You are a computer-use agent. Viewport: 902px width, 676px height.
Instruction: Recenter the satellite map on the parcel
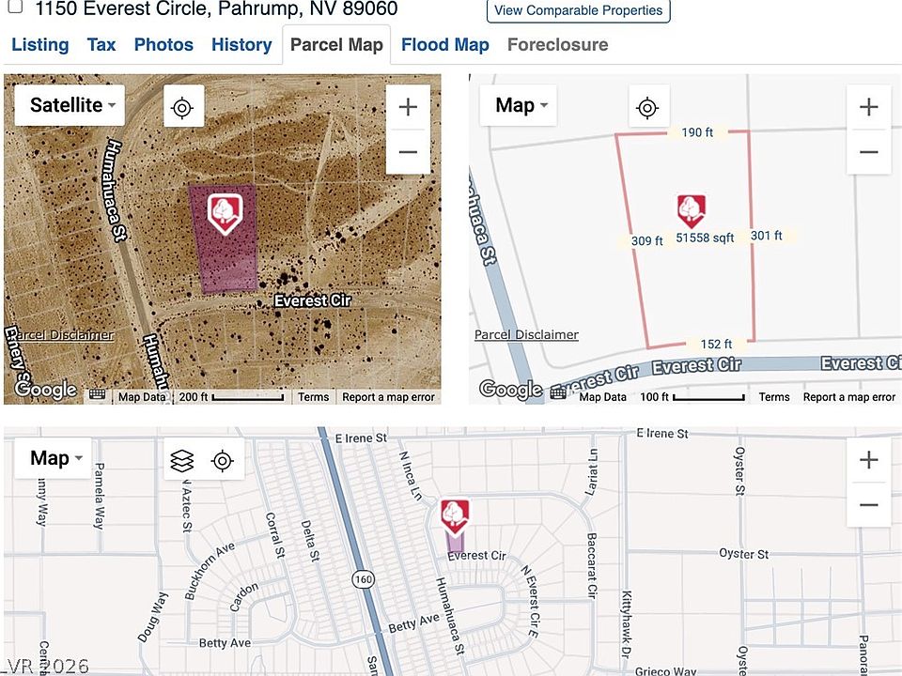183,106
